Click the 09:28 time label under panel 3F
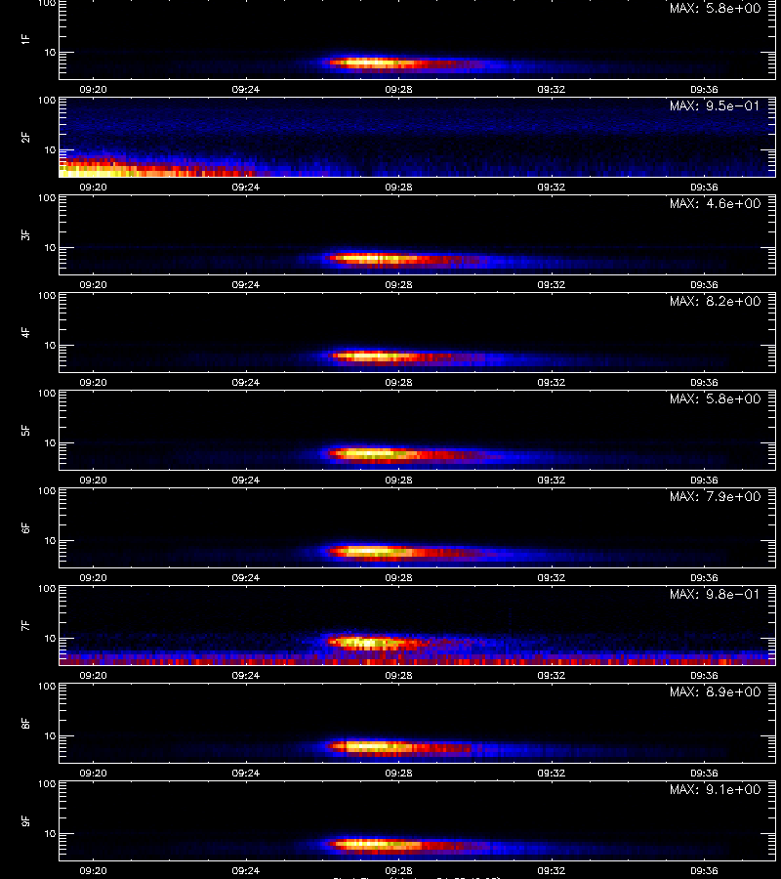This screenshot has width=781, height=879. tap(398, 285)
